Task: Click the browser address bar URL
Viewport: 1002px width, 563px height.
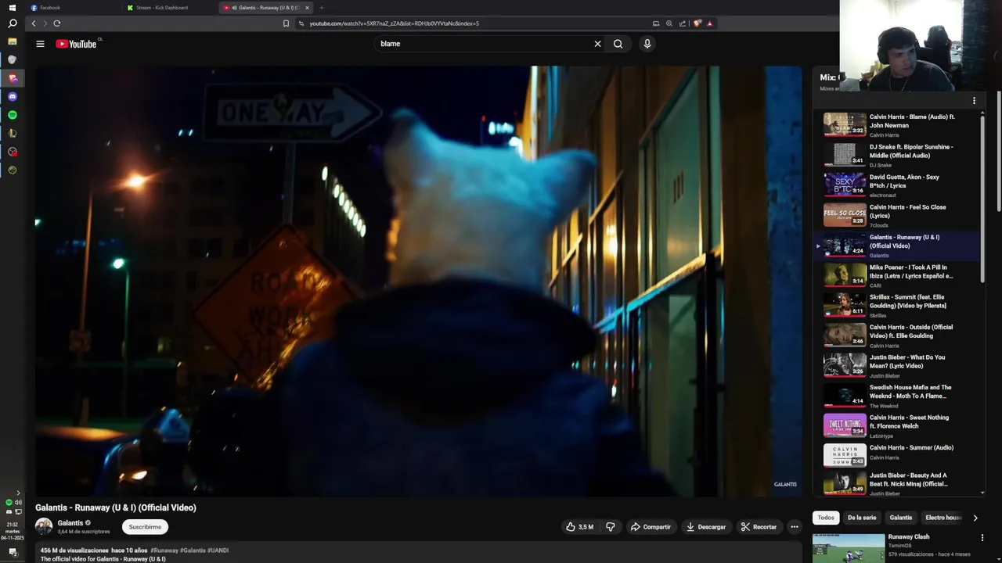Action: click(394, 23)
